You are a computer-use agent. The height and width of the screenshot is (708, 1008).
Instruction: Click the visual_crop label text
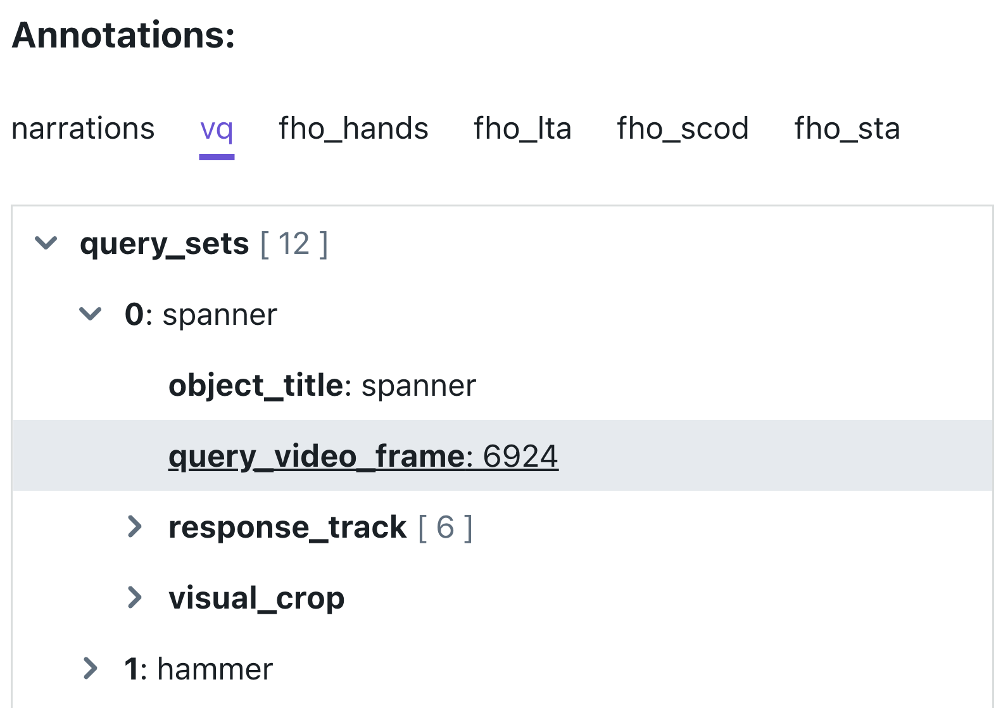coord(256,598)
